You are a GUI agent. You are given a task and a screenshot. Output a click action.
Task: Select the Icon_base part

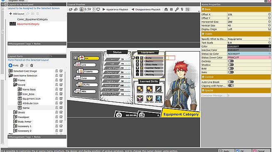tap(28, 94)
